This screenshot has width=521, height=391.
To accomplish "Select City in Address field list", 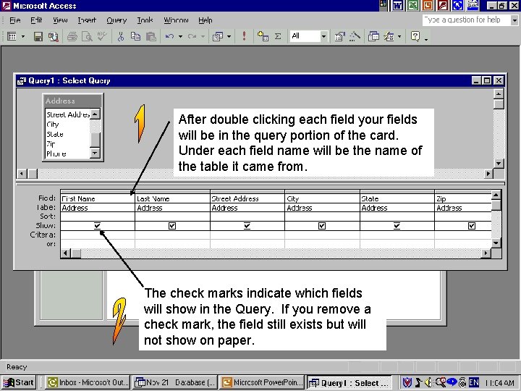I will click(53, 125).
